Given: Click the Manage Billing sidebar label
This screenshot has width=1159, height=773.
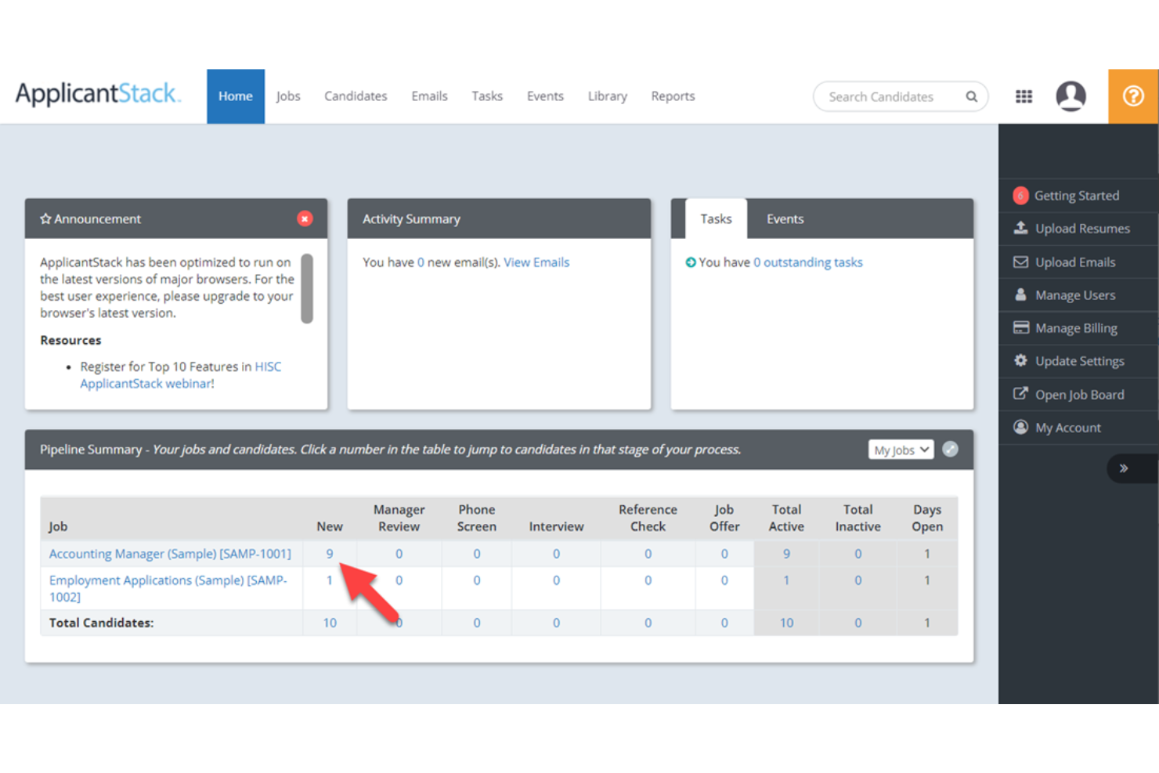Looking at the screenshot, I should 1076,328.
